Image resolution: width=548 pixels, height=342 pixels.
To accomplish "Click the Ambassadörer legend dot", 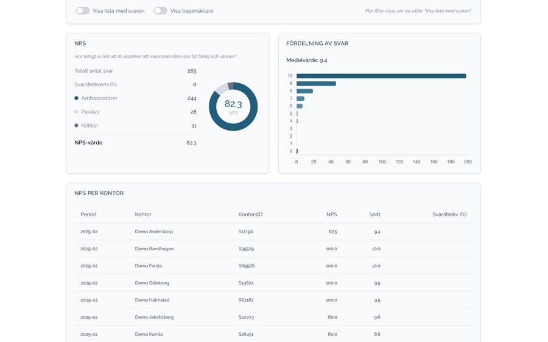I will 76,98.
